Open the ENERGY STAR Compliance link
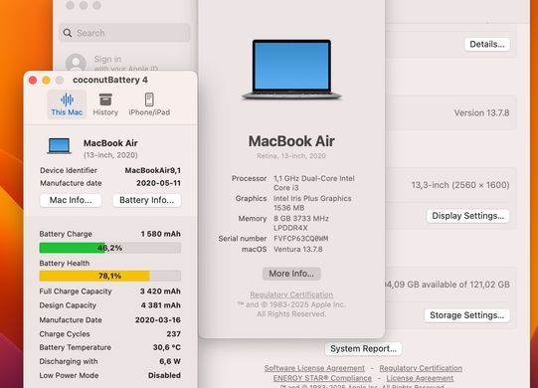This screenshot has height=388, width=538. [x=322, y=378]
